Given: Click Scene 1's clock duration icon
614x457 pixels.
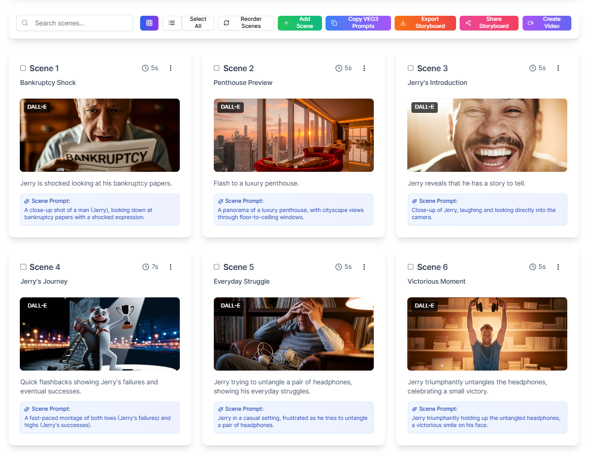Looking at the screenshot, I should point(144,68).
